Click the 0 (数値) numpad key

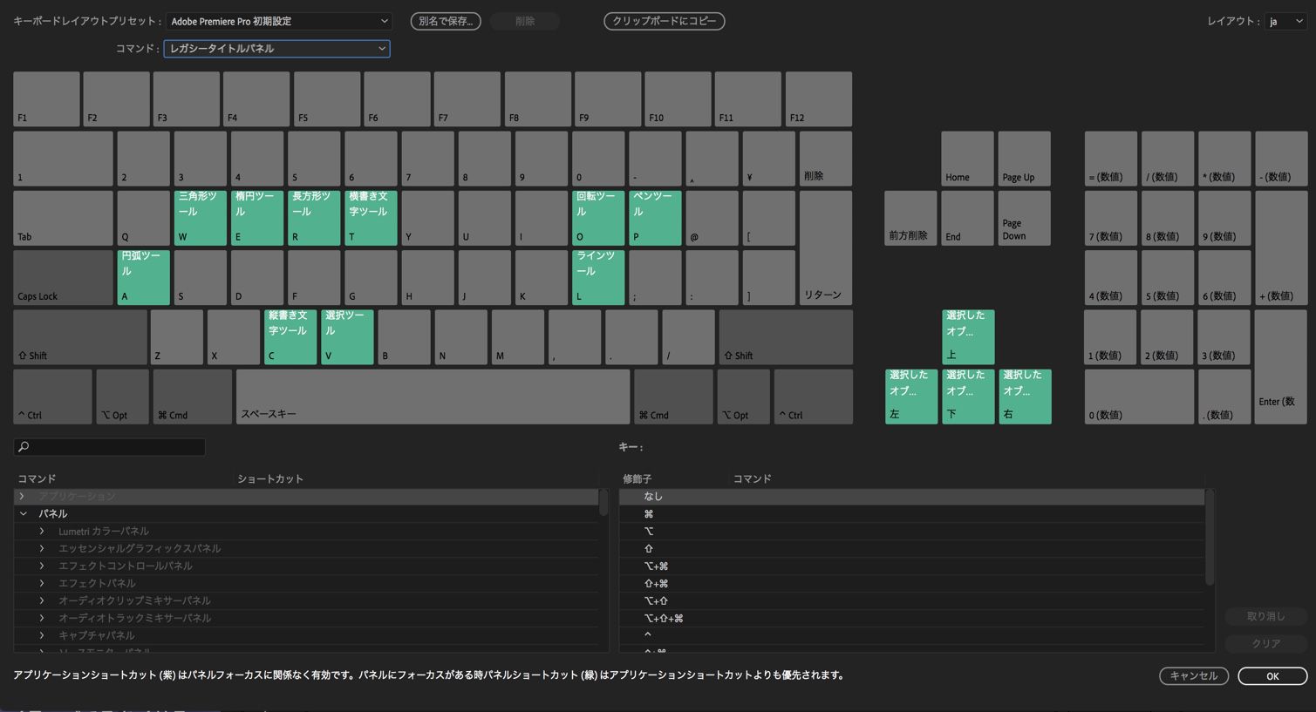coord(1139,397)
